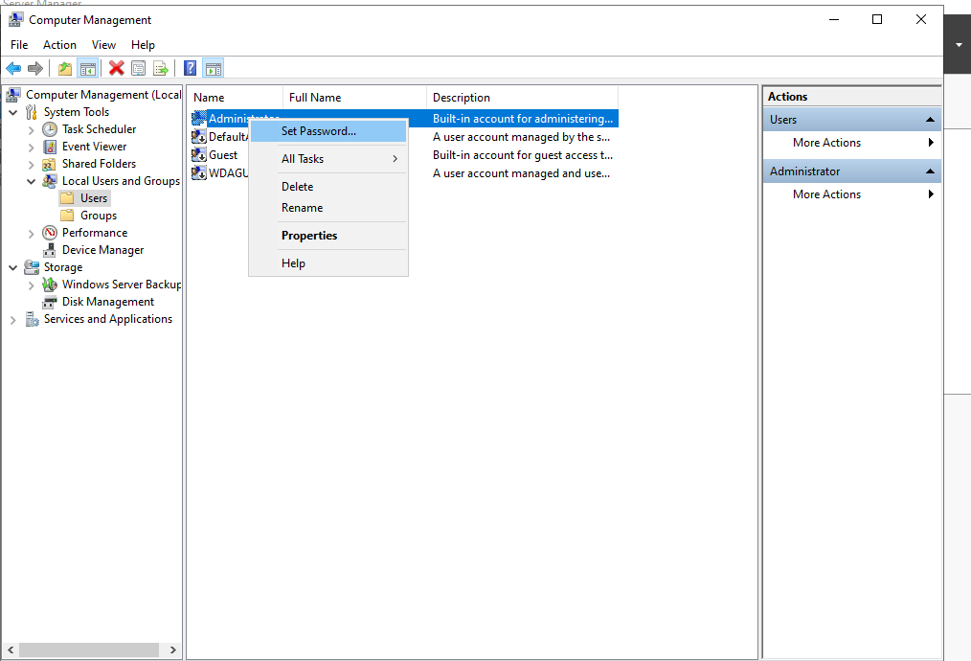971x661 pixels.
Task: Click the Windows Server Backup icon
Action: [x=50, y=285]
